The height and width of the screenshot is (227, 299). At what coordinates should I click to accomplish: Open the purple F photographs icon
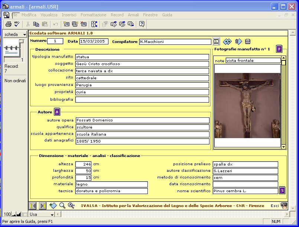click(x=279, y=49)
